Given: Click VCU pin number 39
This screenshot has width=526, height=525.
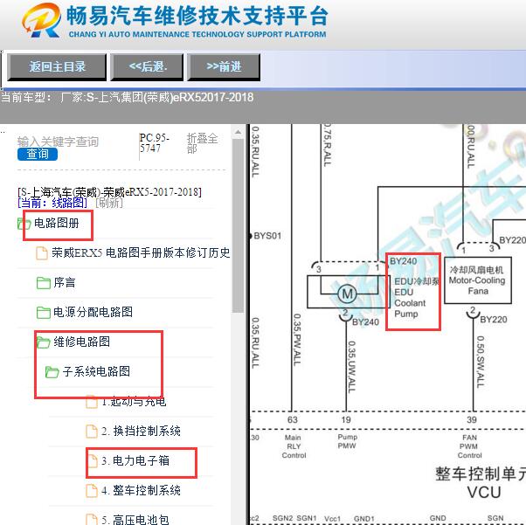Looking at the screenshot, I should click(x=472, y=419).
